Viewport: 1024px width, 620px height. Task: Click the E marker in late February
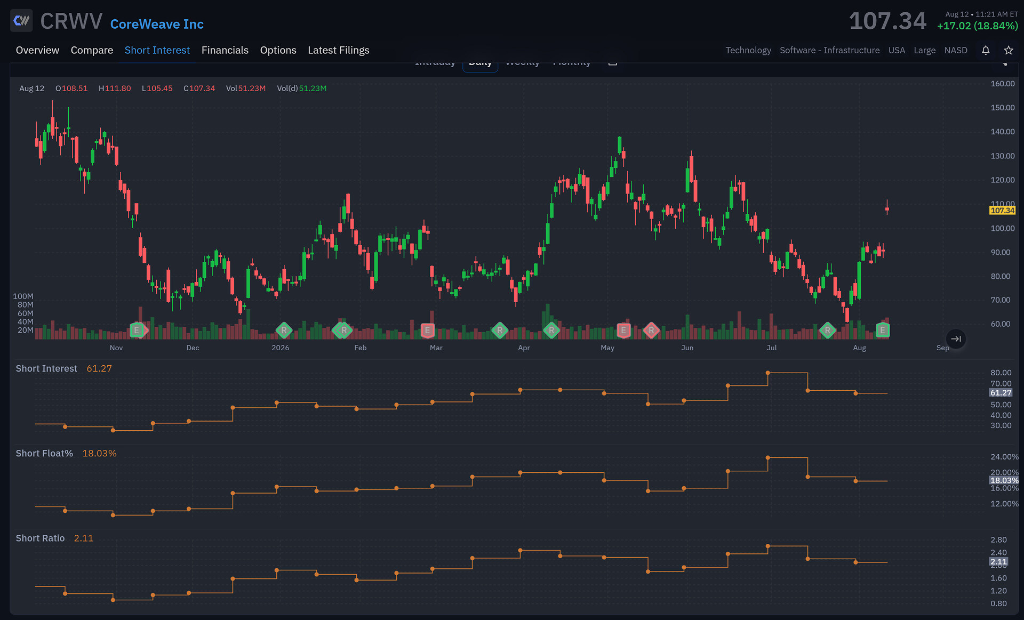(x=427, y=330)
